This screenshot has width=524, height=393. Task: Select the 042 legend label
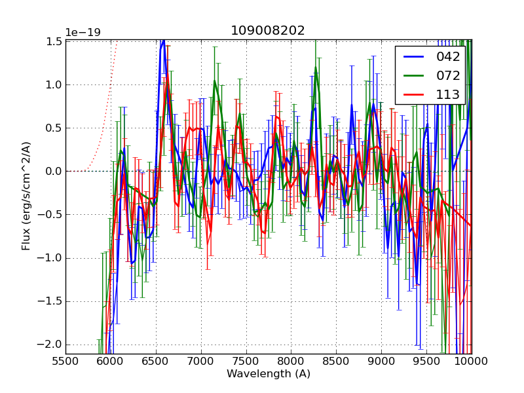448,56
